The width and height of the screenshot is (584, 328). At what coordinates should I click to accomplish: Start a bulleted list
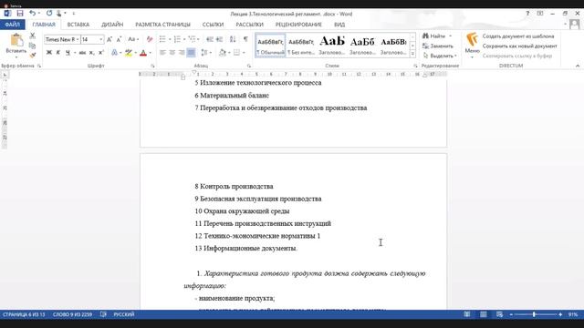[x=162, y=39]
